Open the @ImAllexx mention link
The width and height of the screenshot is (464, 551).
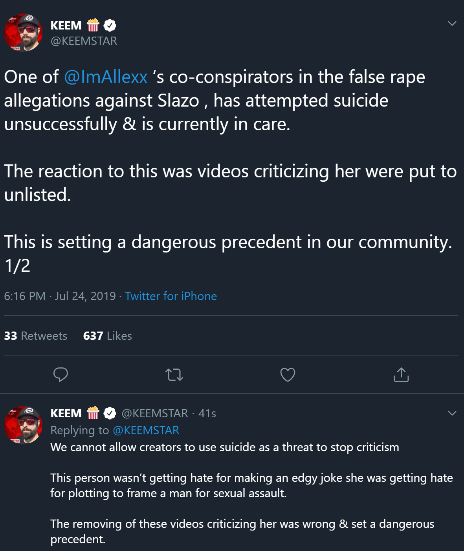[x=106, y=77]
